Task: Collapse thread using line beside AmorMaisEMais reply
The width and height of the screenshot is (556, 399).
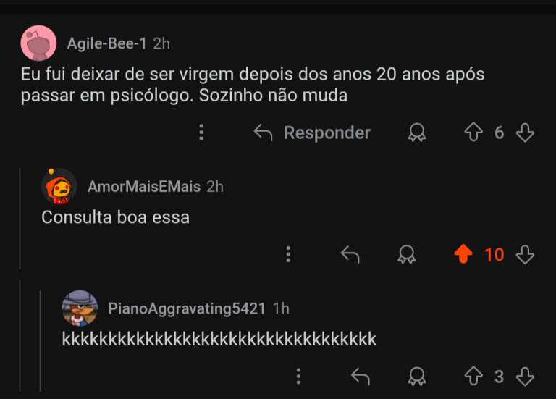Action: [20, 217]
